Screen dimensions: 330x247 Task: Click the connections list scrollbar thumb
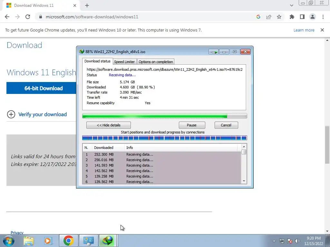coord(244,152)
